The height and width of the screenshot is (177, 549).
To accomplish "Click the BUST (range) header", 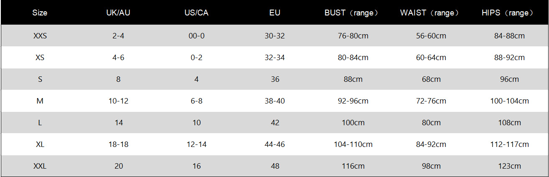I will 353,13.
